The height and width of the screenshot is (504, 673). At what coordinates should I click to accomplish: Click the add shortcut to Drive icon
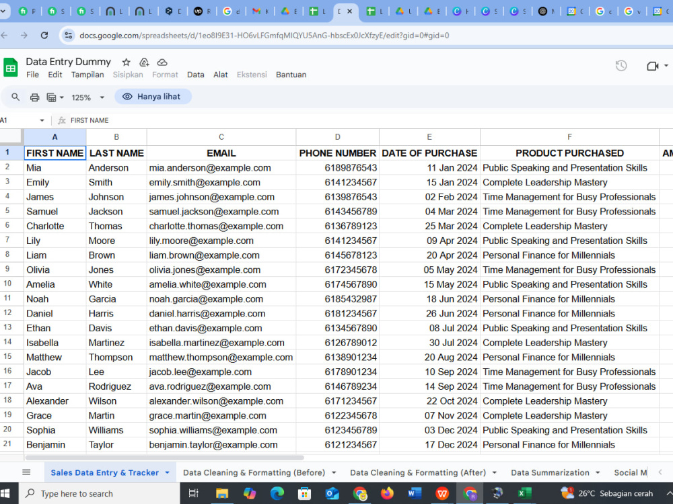click(144, 62)
